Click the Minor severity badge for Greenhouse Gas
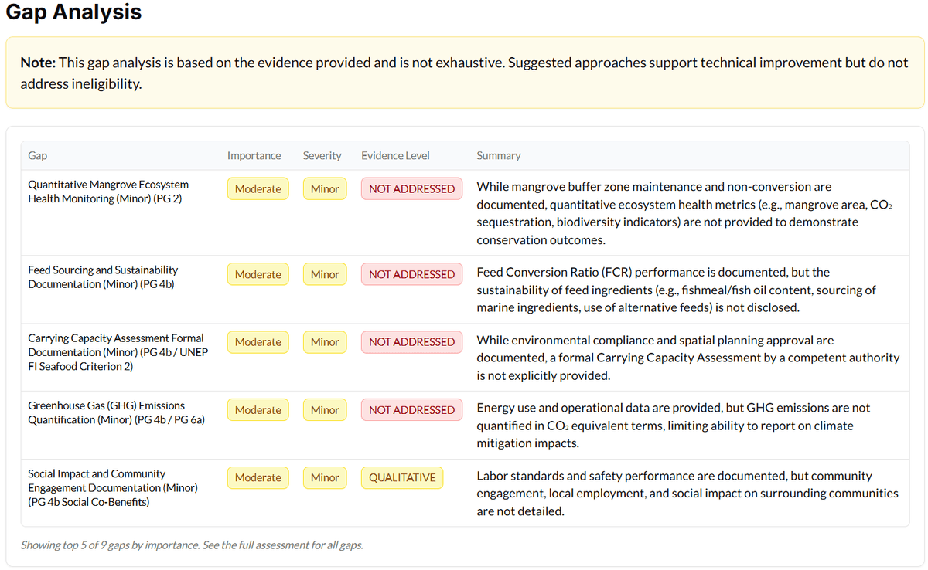This screenshot has height=570, width=928. pos(325,410)
